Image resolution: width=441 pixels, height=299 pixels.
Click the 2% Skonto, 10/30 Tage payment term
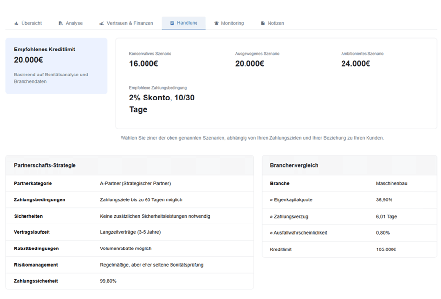point(162,103)
